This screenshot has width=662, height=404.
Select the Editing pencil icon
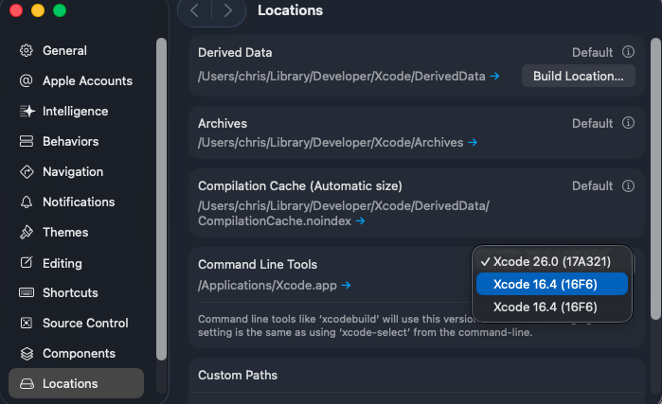pyautogui.click(x=27, y=263)
